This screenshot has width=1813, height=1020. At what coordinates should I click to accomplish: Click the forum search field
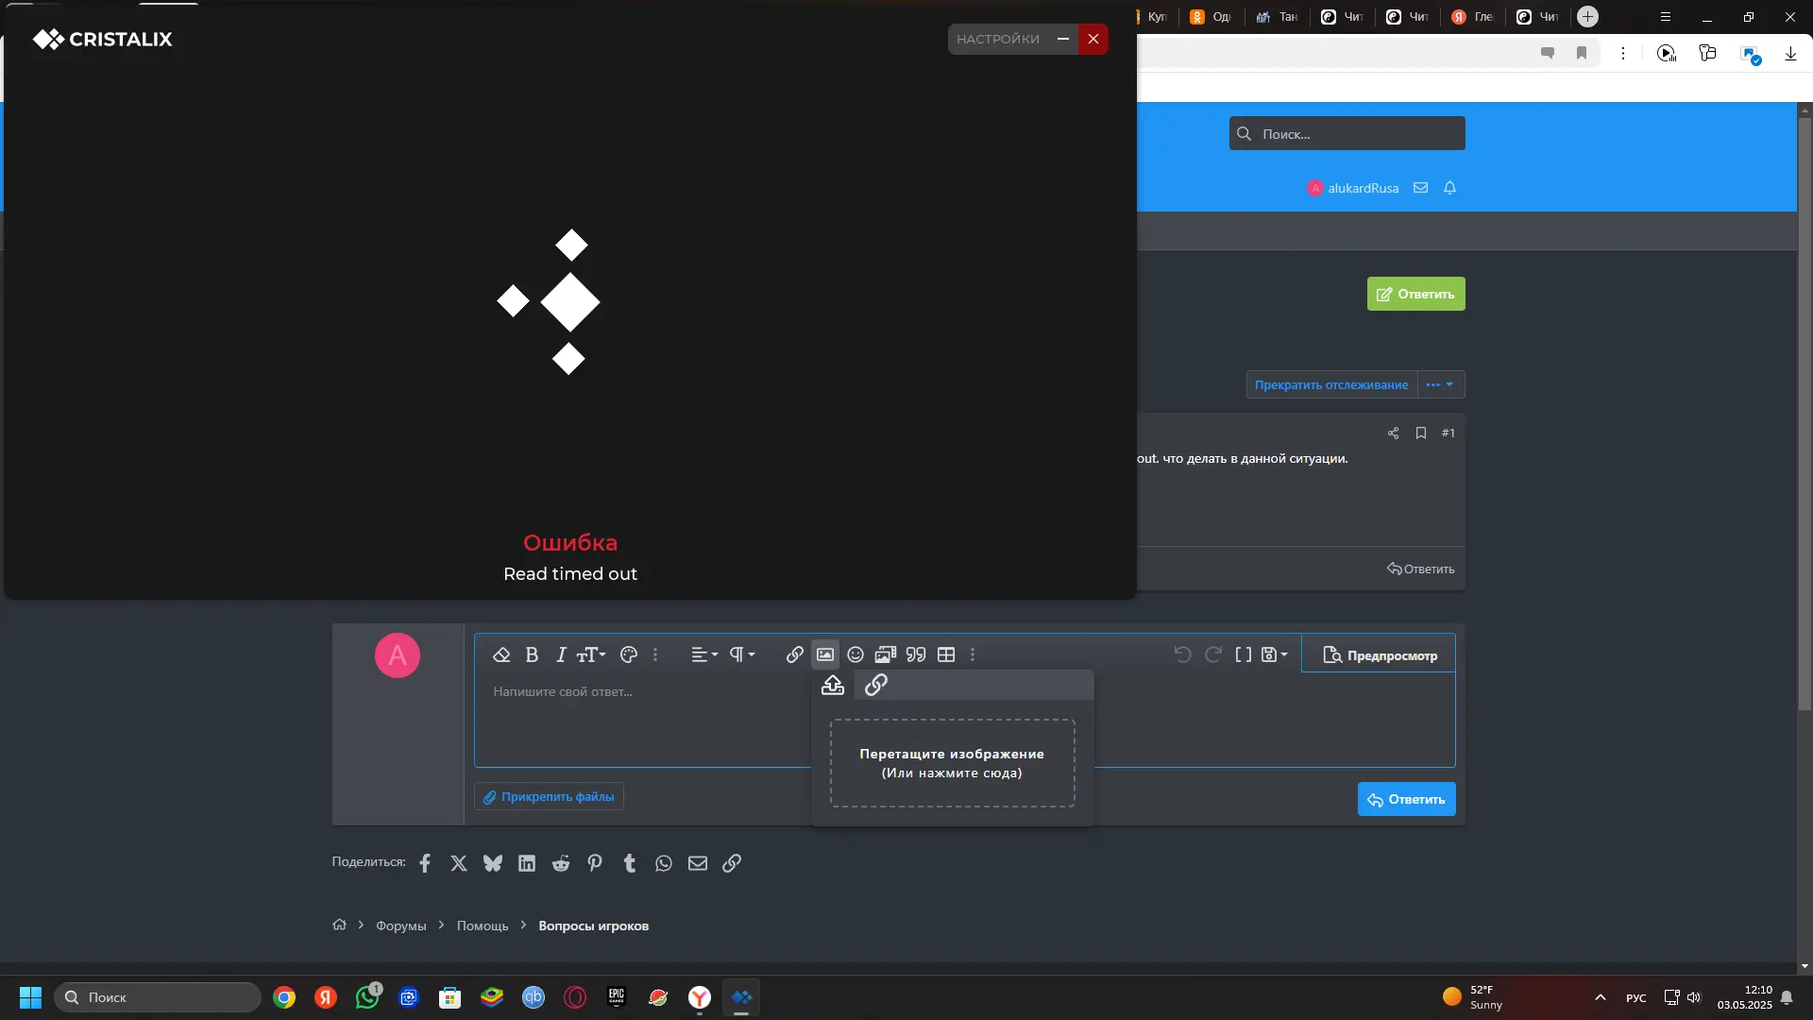tap(1347, 133)
